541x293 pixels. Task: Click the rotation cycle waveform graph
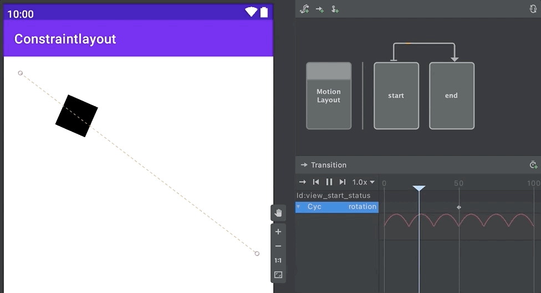[459, 221]
